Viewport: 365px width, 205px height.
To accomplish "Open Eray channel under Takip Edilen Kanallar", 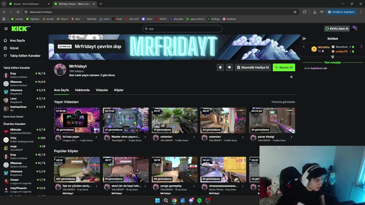I will [24, 75].
